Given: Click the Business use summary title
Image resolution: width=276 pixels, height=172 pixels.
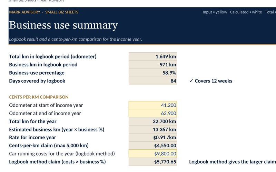Looking at the screenshot, I should click(x=63, y=25).
